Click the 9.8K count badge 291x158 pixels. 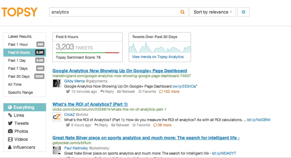[40, 60]
